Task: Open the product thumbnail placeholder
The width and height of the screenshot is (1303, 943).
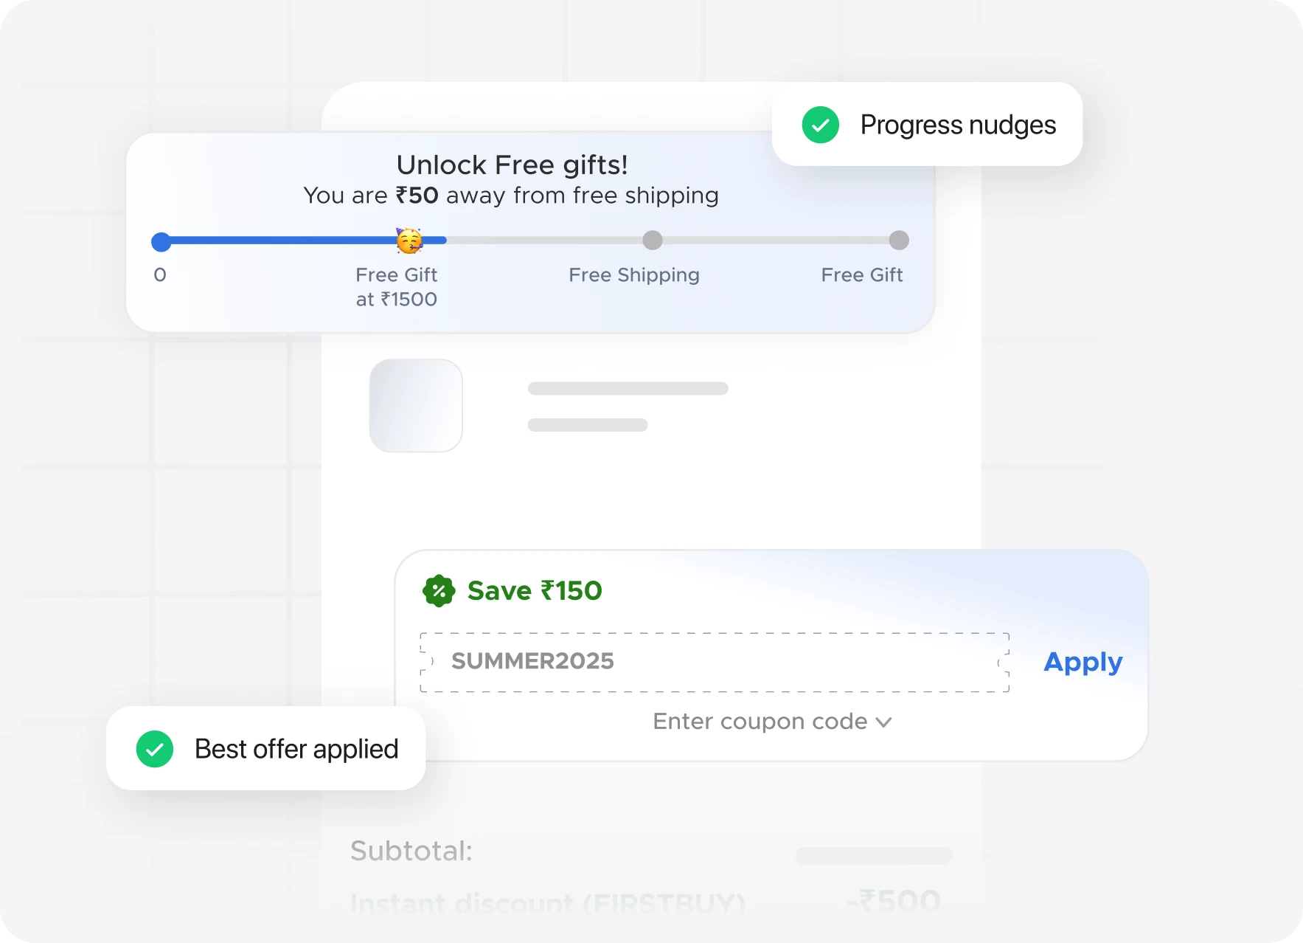Action: click(x=416, y=406)
